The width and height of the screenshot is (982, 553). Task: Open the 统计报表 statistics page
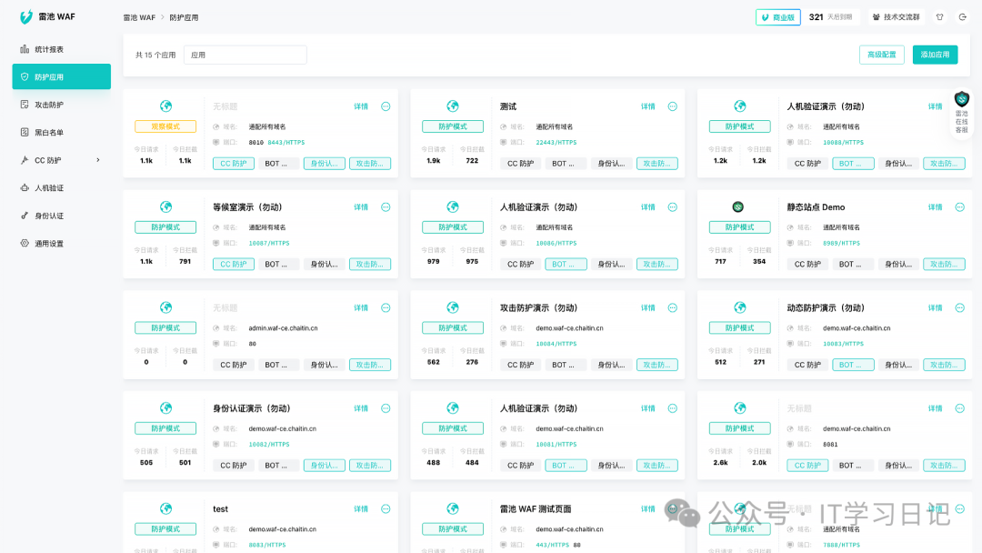(48, 49)
